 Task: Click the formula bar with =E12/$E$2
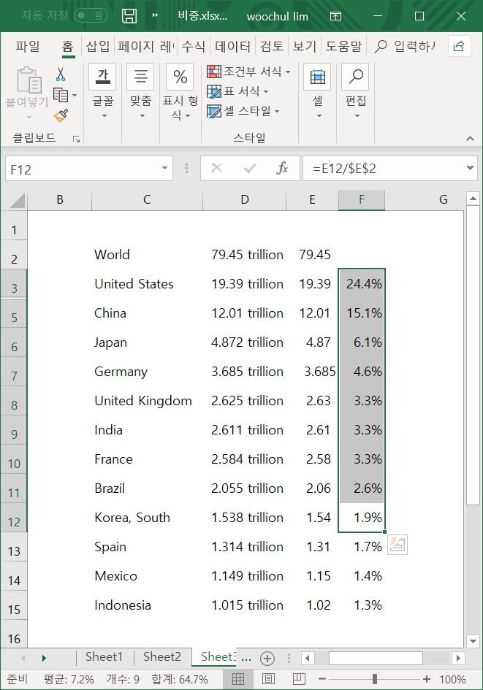tap(383, 169)
